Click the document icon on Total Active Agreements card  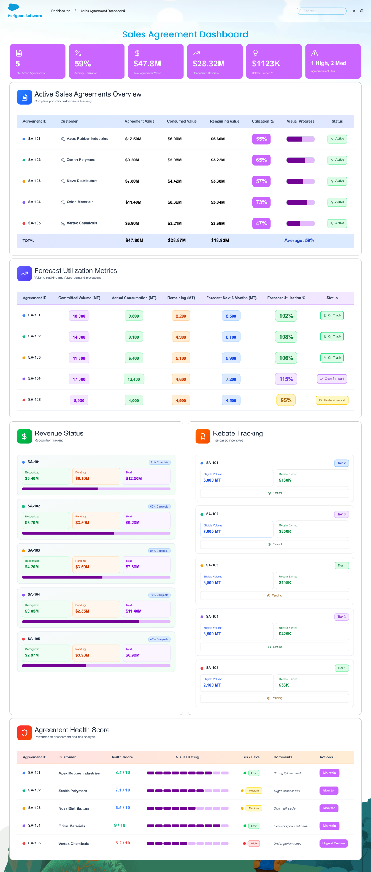[19, 53]
